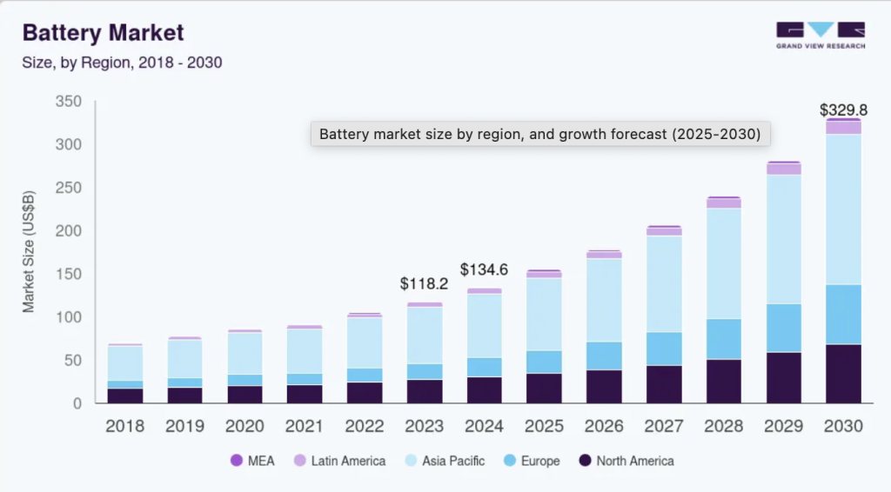Select the 2030 North America bar segment

(842, 374)
